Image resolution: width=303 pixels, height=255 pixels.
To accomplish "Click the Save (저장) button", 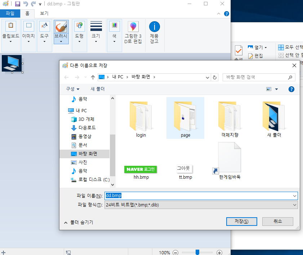I will point(241,222).
